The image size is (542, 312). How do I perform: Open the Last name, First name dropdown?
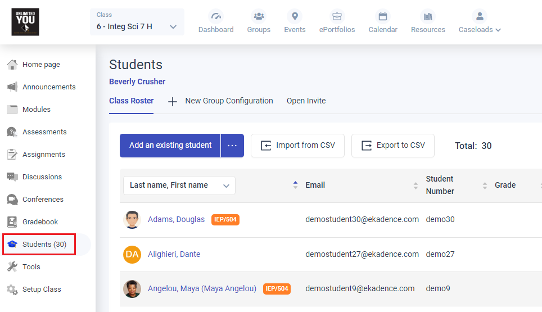click(x=179, y=186)
